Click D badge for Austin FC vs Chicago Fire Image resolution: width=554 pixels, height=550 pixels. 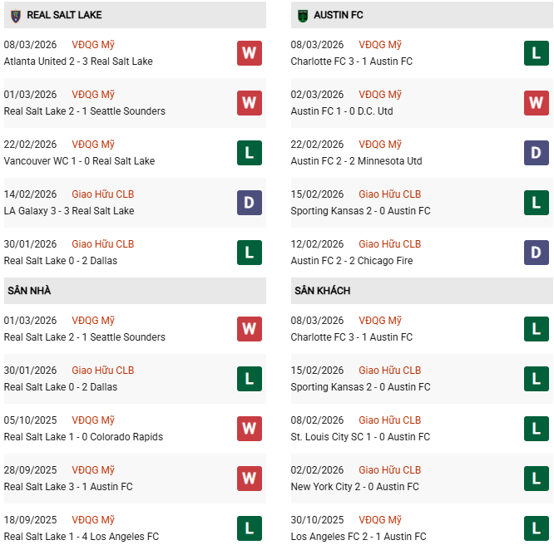click(536, 253)
